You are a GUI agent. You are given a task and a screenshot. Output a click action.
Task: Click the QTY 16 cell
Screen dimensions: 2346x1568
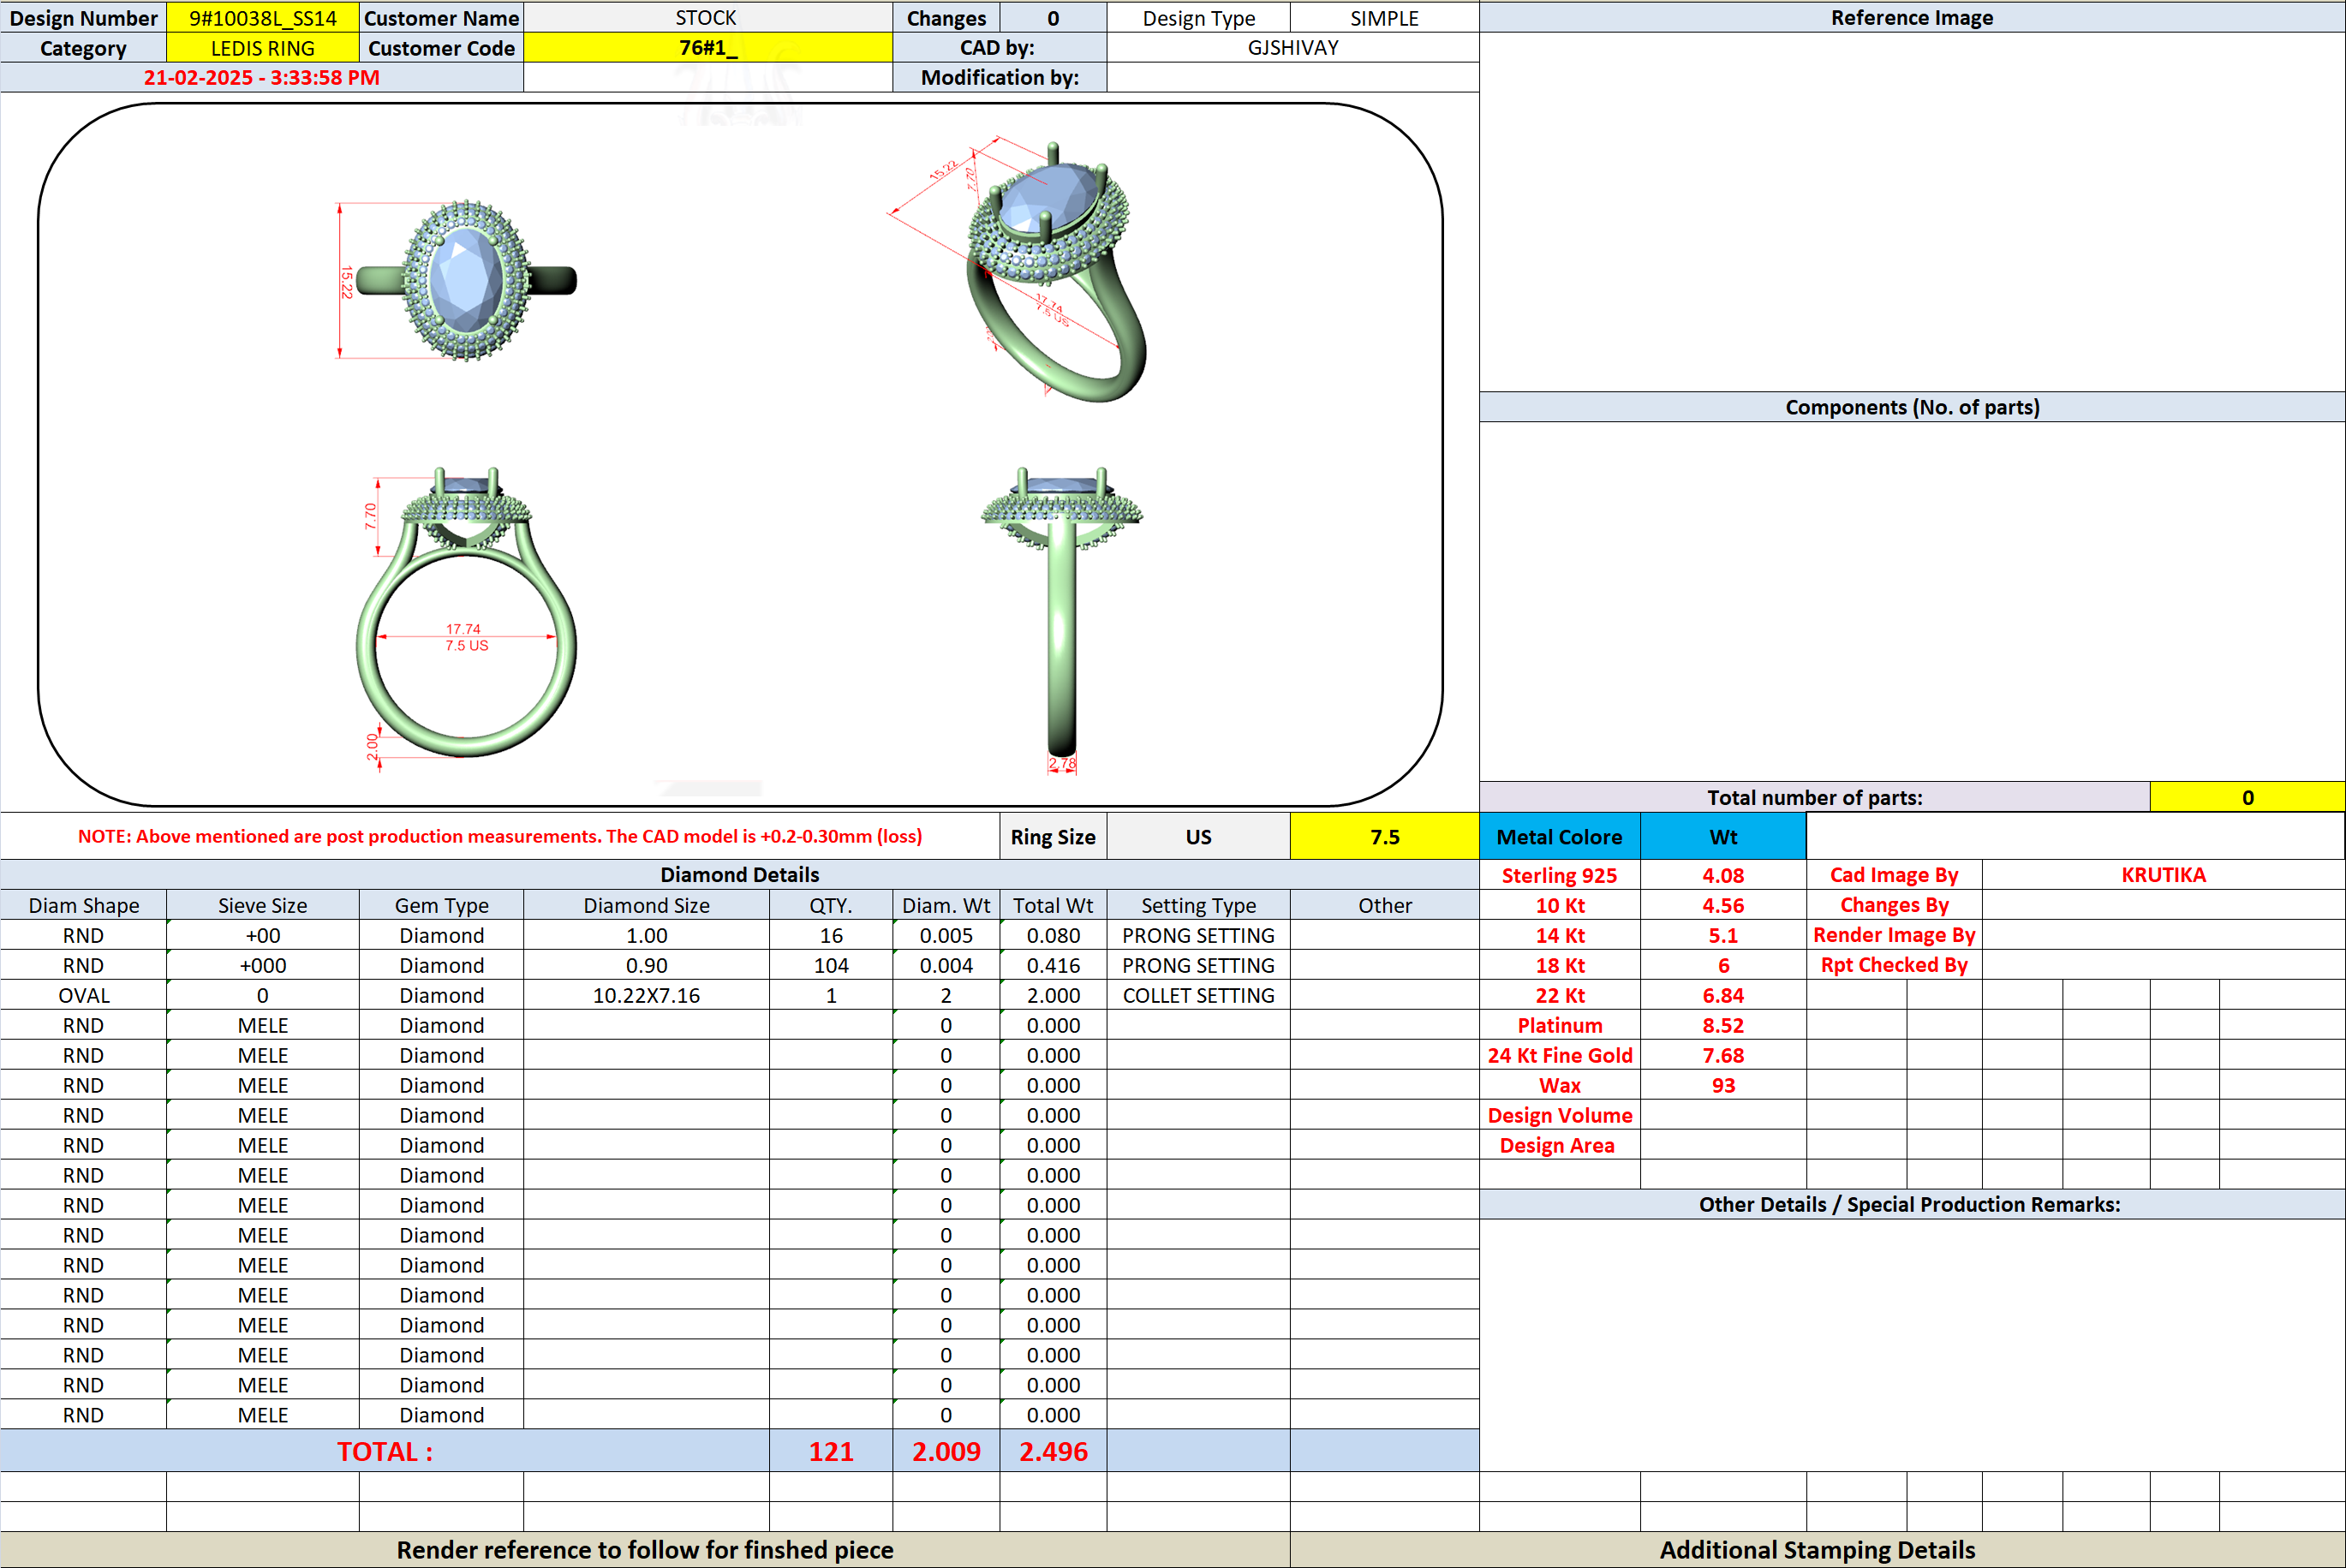pyautogui.click(x=831, y=935)
